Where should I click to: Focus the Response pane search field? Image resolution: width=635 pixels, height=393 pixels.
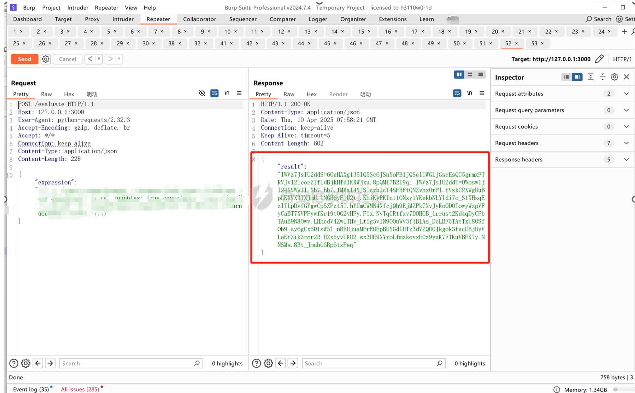(373, 363)
